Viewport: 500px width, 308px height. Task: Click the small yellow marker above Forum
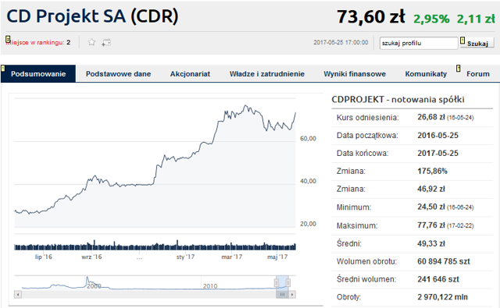pos(459,68)
